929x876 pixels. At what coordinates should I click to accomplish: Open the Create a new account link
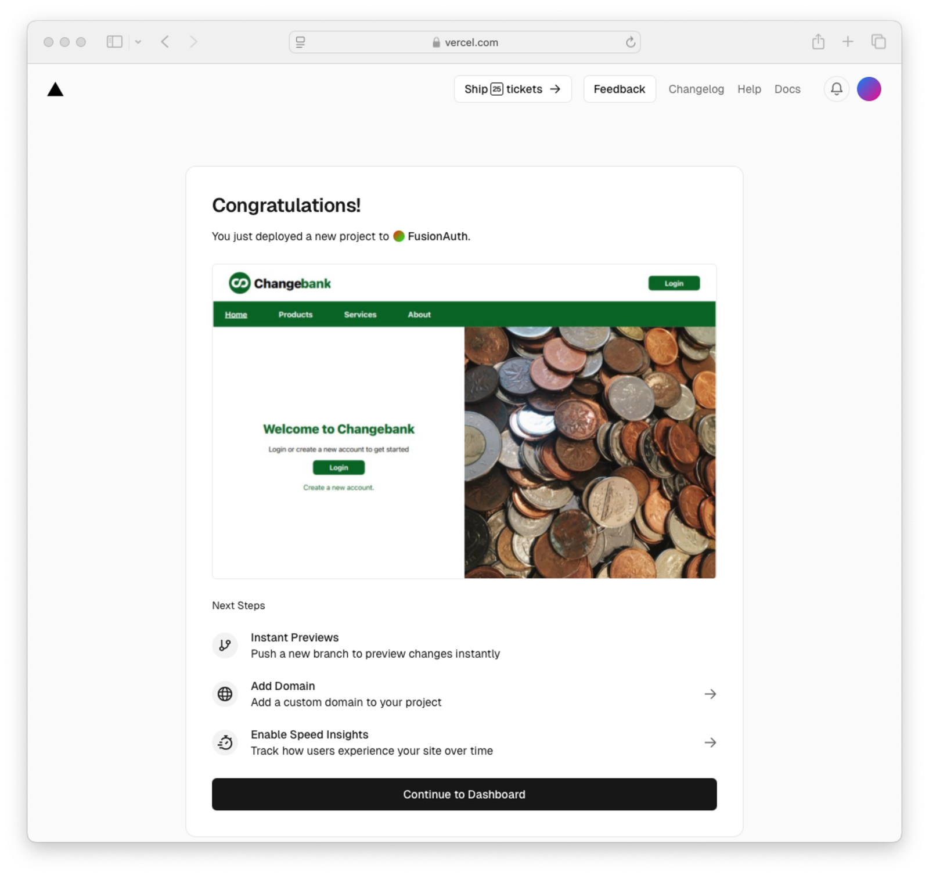tap(339, 488)
